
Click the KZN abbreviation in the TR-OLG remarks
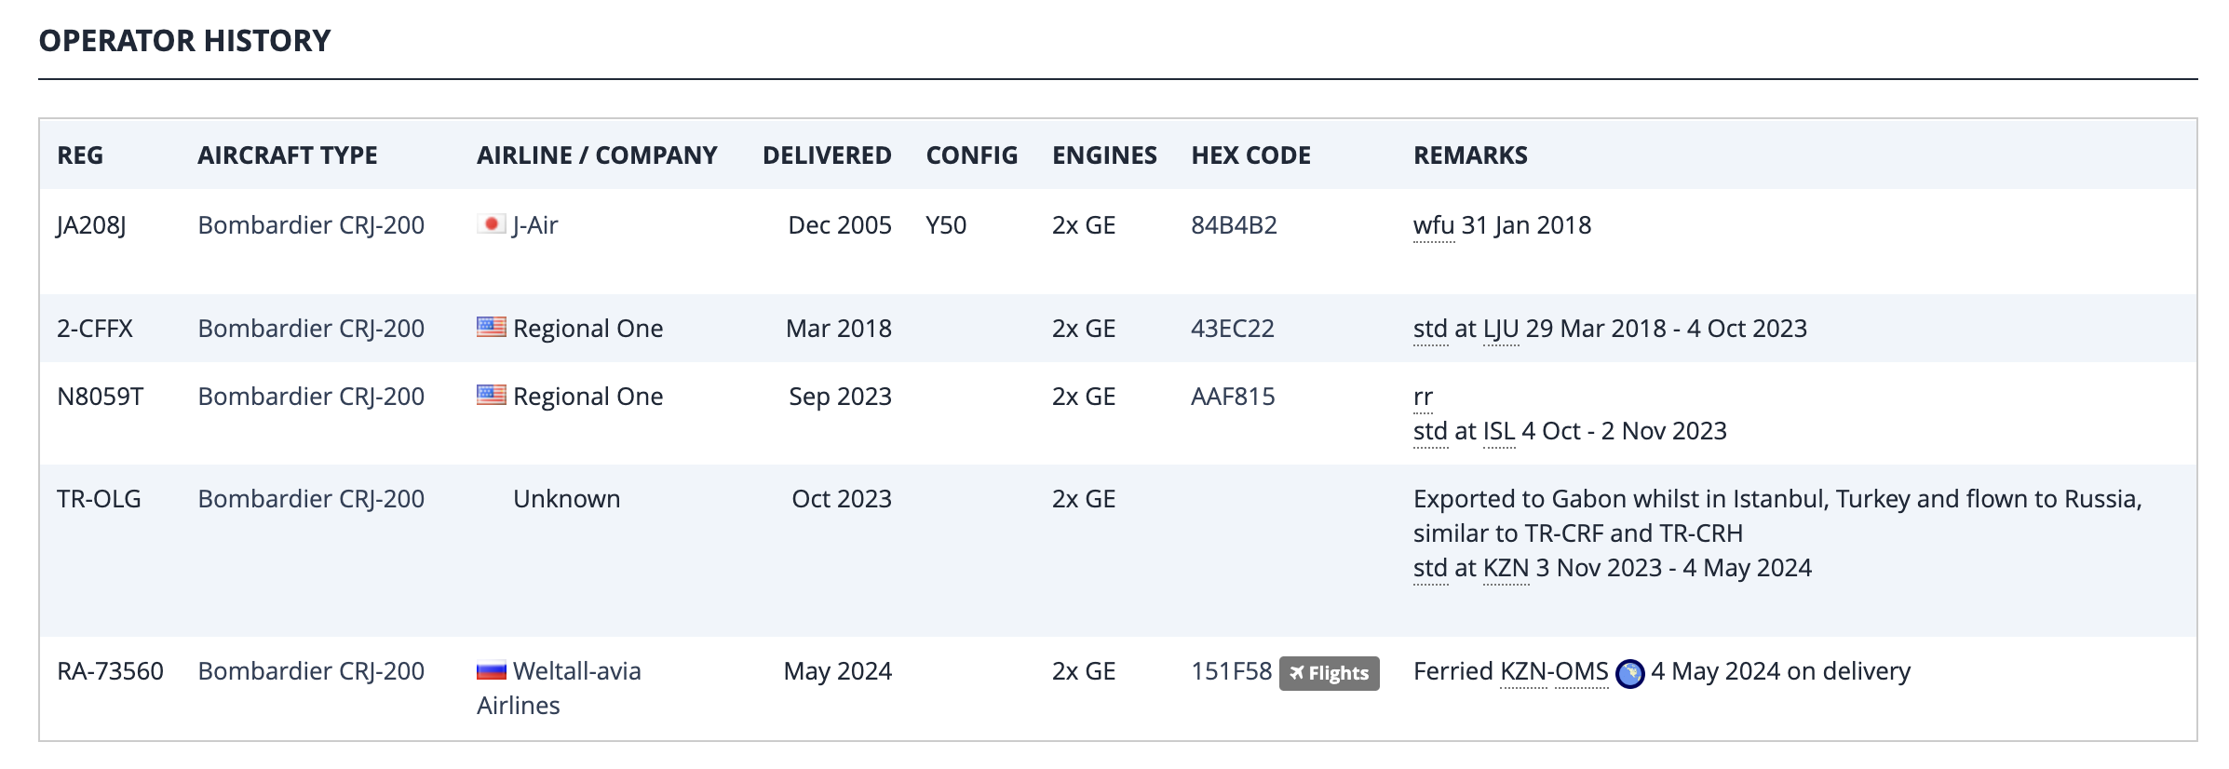point(1505,568)
